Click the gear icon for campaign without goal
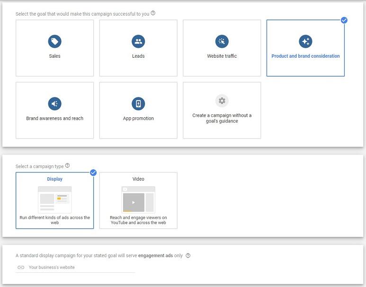 point(222,101)
